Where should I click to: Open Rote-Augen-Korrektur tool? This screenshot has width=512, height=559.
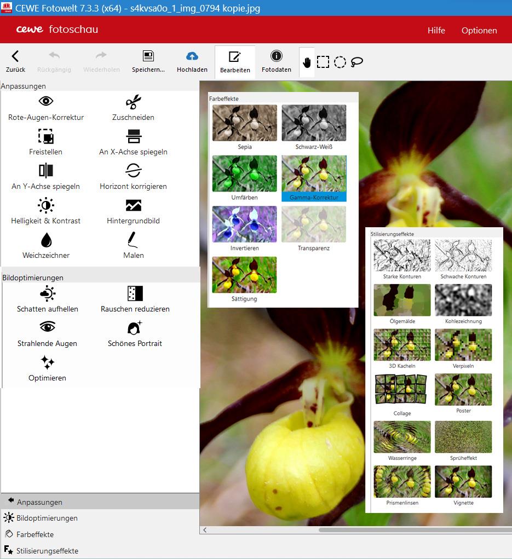pos(46,108)
